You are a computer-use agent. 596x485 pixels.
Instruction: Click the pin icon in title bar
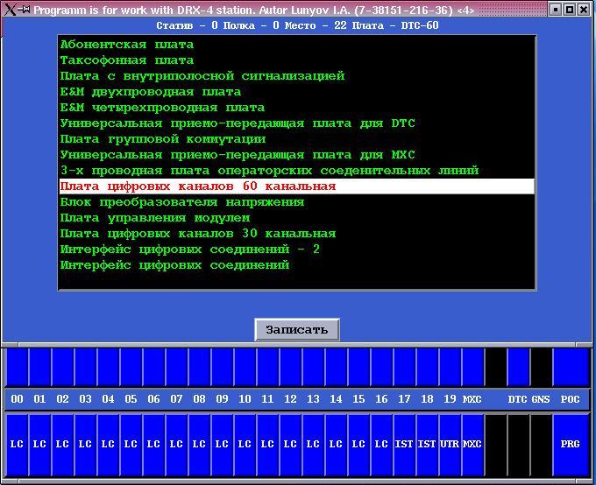point(25,10)
